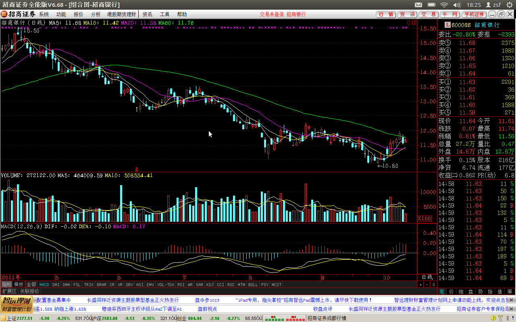Click the 行情 button
This screenshot has height=322, width=516.
pyautogui.click(x=386, y=14)
